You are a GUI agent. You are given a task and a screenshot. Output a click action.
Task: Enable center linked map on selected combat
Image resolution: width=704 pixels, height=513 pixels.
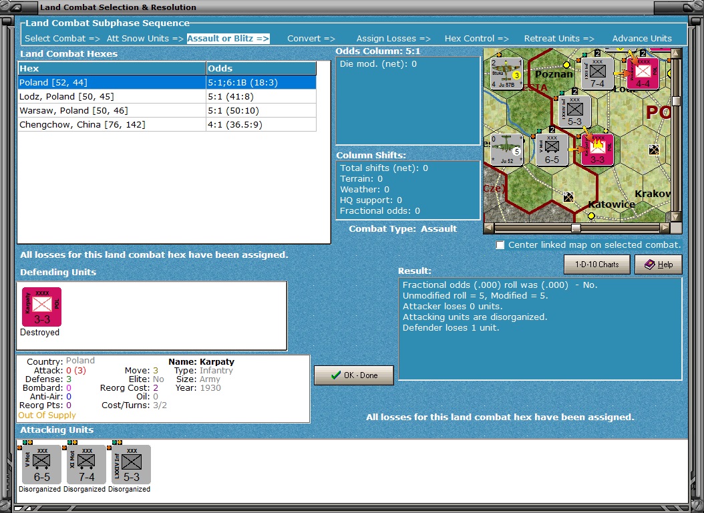500,245
